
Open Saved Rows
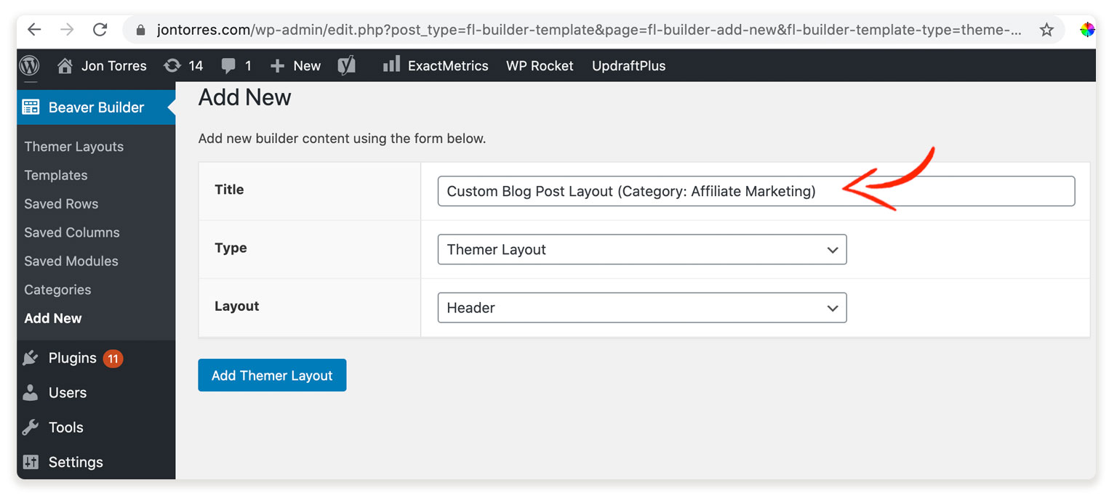[61, 204]
